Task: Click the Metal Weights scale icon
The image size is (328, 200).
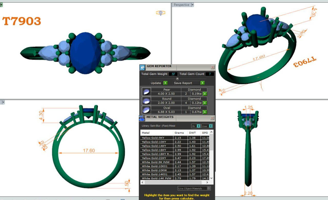Action: point(142,118)
